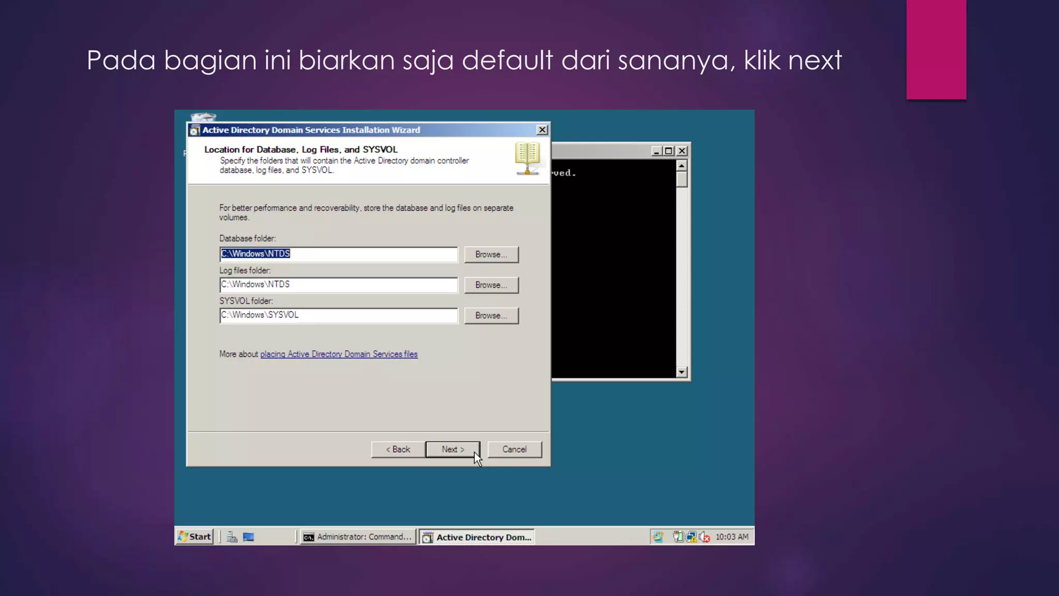Focus the SYSVOL folder path field
Image resolution: width=1059 pixels, height=596 pixels.
[x=339, y=315]
